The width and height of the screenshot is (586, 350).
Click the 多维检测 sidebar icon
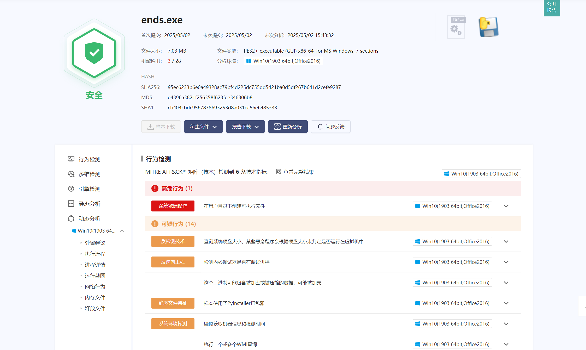click(71, 174)
